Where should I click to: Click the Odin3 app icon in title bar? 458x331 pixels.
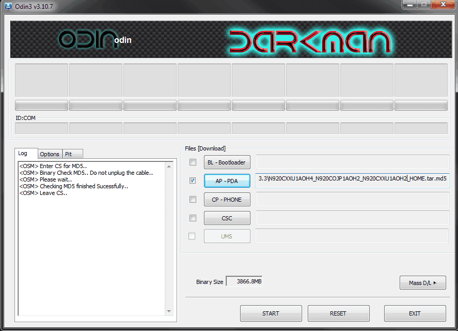pyautogui.click(x=8, y=6)
